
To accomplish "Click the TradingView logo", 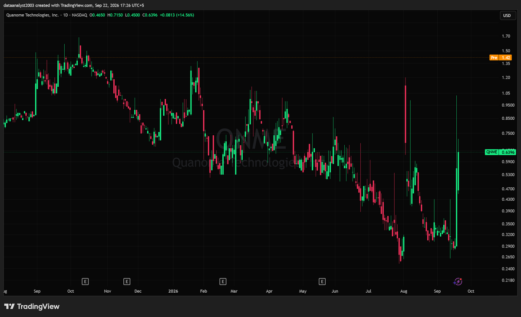I will (32, 306).
